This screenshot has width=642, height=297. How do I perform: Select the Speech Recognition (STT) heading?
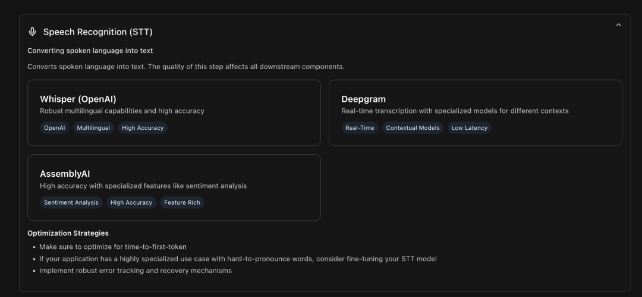tap(98, 32)
